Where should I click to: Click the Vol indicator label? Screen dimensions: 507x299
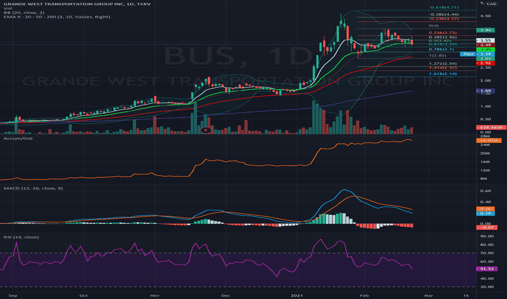point(8,8)
